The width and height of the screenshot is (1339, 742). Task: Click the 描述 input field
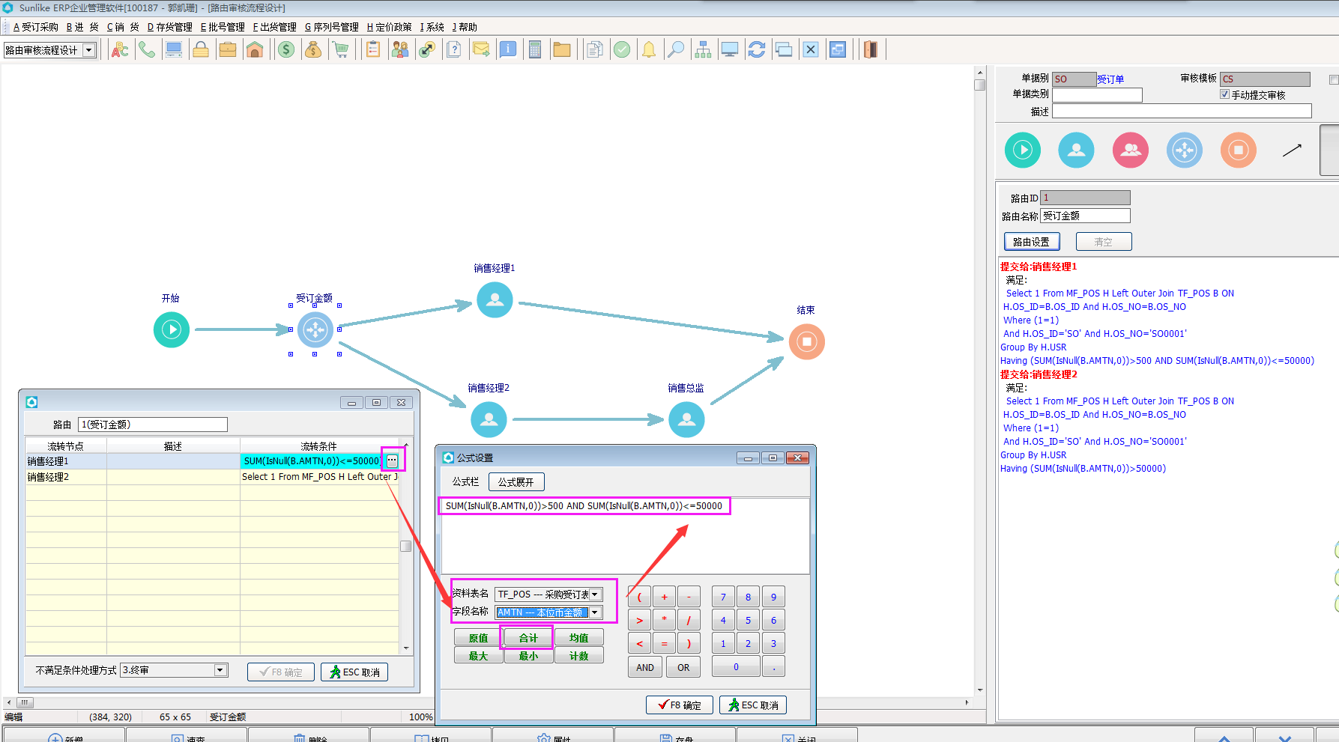point(1182,111)
